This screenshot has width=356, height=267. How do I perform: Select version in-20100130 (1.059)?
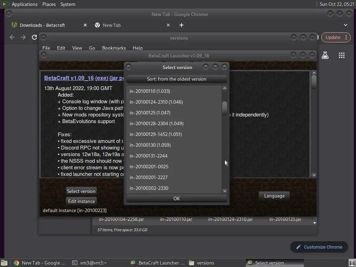coord(174,145)
